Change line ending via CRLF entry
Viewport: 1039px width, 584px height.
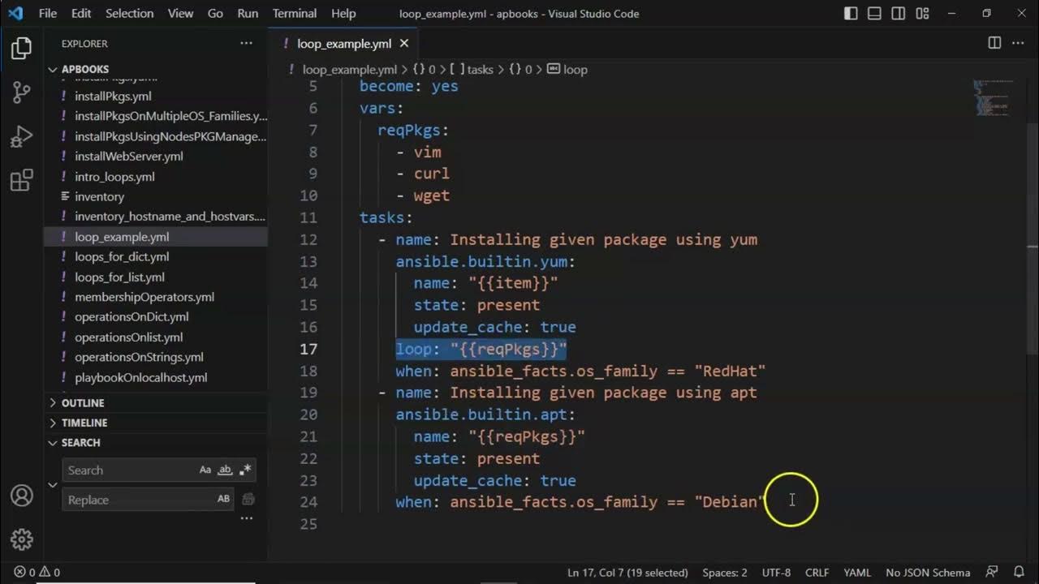(817, 573)
